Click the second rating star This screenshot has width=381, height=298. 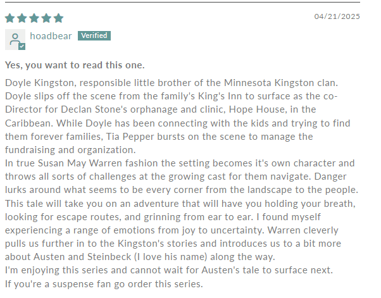tap(22, 18)
